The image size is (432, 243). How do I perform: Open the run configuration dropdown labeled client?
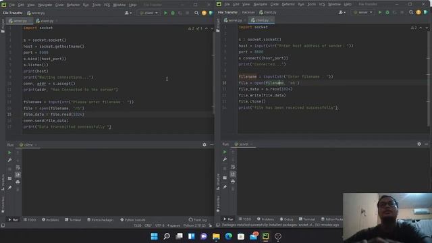coord(148,13)
